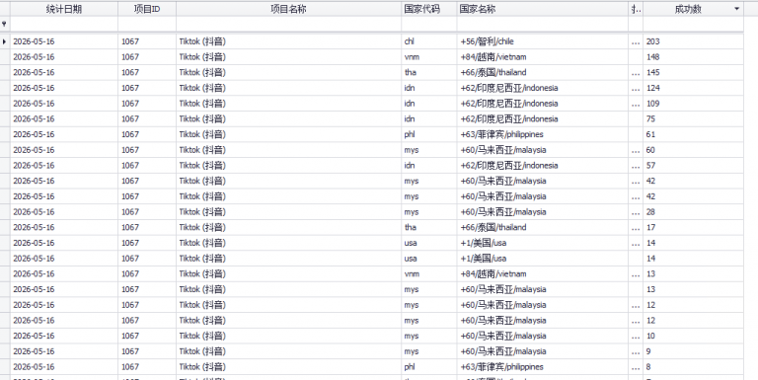Select +62/印度尼西亚/indonesia in the 124 row
This screenshot has width=758, height=380.
[543, 88]
